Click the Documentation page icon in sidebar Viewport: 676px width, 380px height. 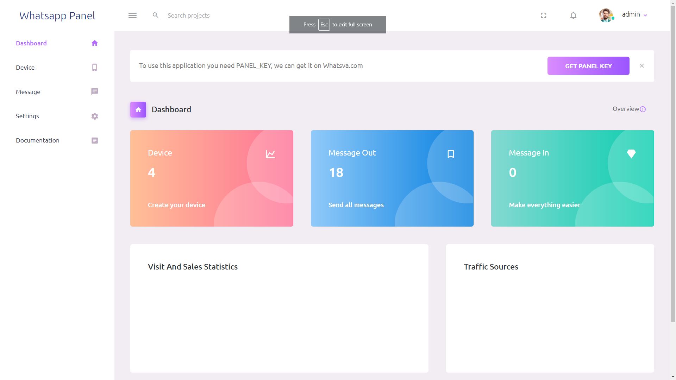click(94, 140)
